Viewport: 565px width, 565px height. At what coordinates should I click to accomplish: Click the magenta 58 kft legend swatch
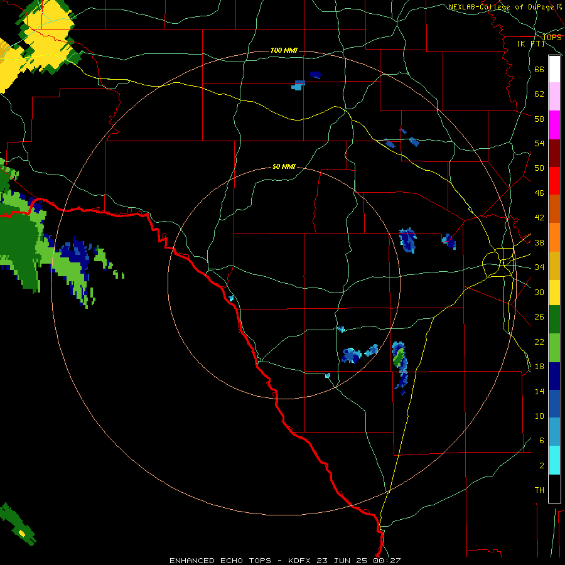click(554, 125)
